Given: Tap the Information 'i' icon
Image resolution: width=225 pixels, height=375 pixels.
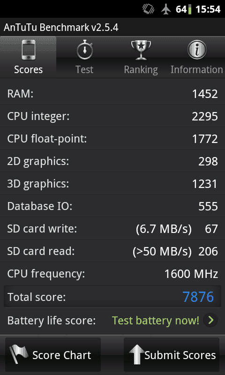Looking at the screenshot, I should [x=196, y=50].
